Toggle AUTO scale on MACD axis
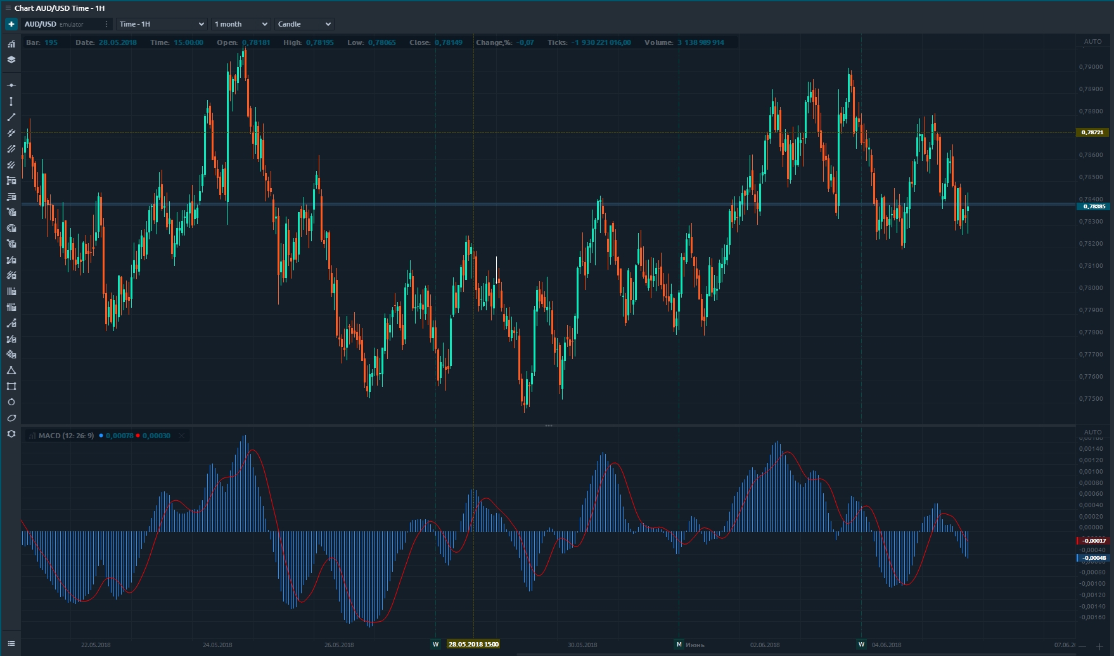The image size is (1114, 656). pyautogui.click(x=1092, y=432)
